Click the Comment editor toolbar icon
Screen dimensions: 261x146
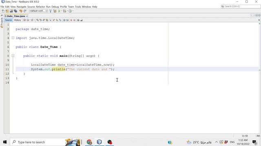point(78,20)
